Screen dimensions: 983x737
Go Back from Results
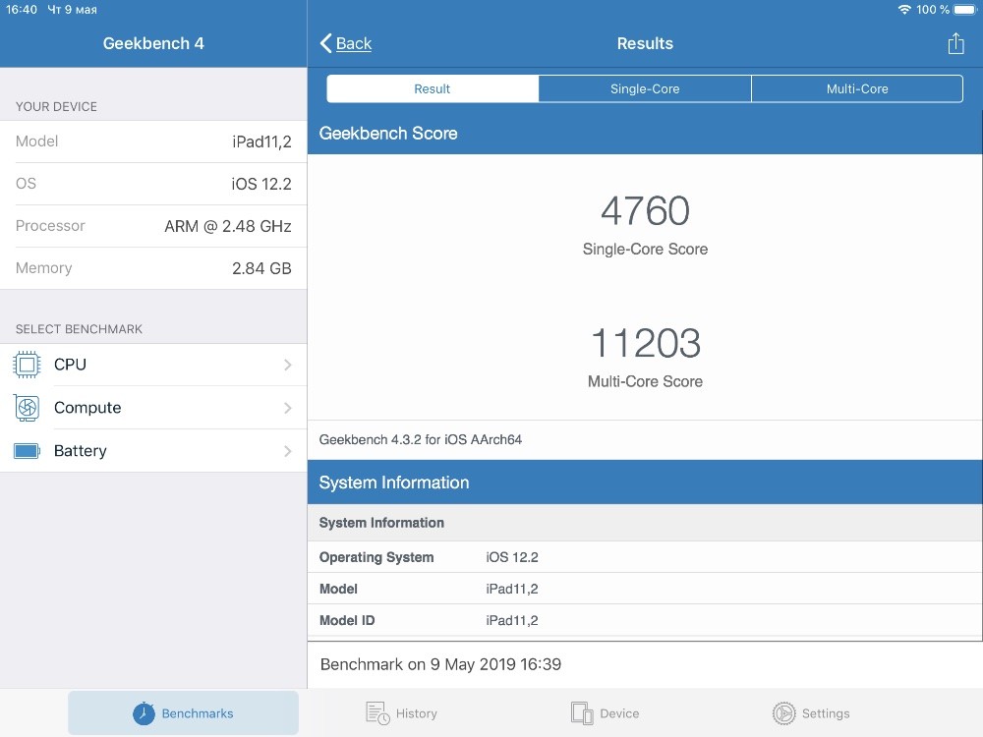pyautogui.click(x=346, y=43)
